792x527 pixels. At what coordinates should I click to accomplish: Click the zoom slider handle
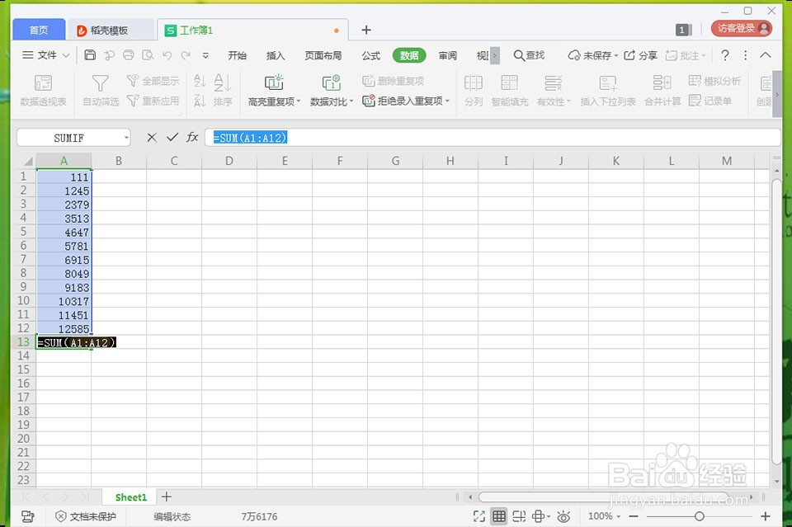(x=699, y=516)
